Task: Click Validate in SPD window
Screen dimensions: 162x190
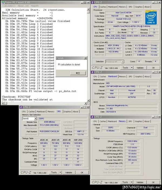Action: coord(69,173)
